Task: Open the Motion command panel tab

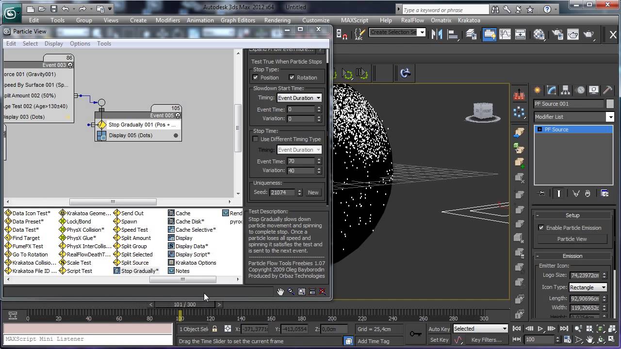Action: [x=580, y=90]
